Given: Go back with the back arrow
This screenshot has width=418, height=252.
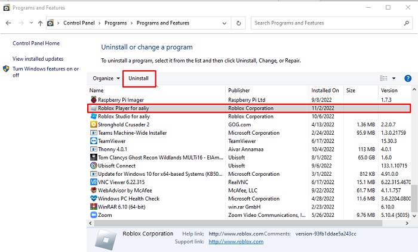Looking at the screenshot, I should tap(8, 23).
